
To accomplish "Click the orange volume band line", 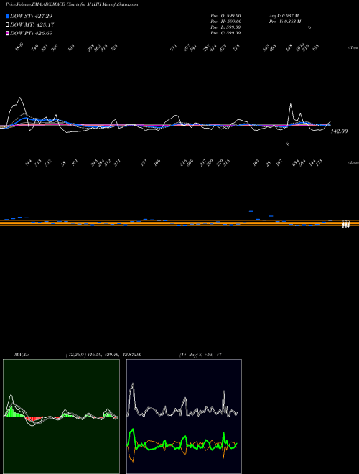I will click(x=179, y=223).
